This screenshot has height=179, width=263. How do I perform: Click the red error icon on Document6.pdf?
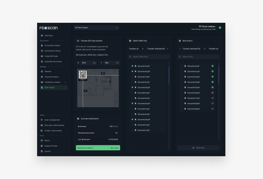(x=213, y=93)
